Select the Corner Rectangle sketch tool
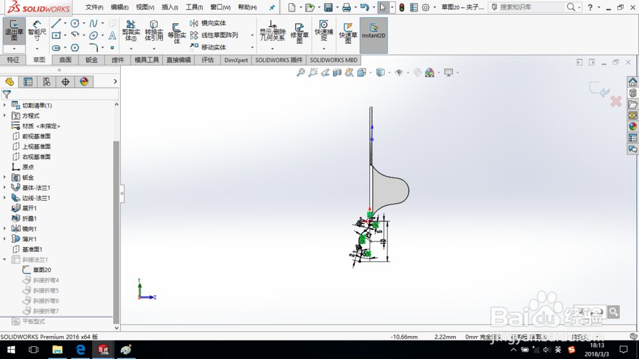The width and height of the screenshot is (639, 359). tap(56, 35)
